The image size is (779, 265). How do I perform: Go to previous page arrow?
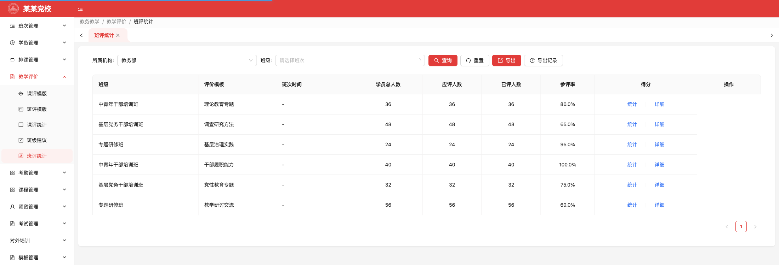[727, 226]
